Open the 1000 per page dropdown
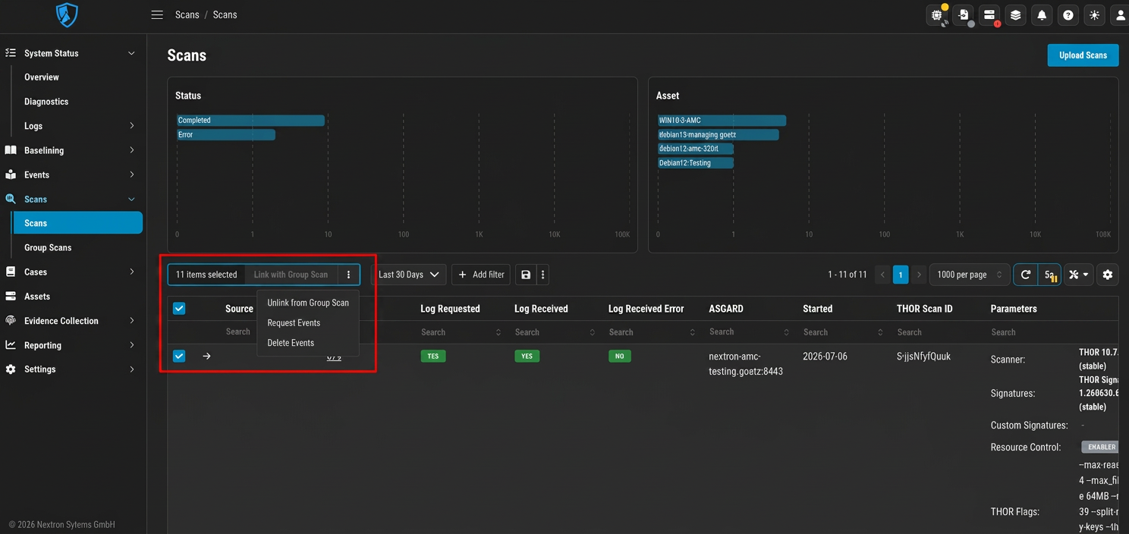The image size is (1129, 534). [970, 275]
